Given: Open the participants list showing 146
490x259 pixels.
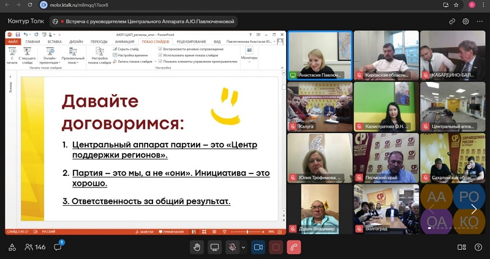Looking at the screenshot, I should (x=35, y=247).
